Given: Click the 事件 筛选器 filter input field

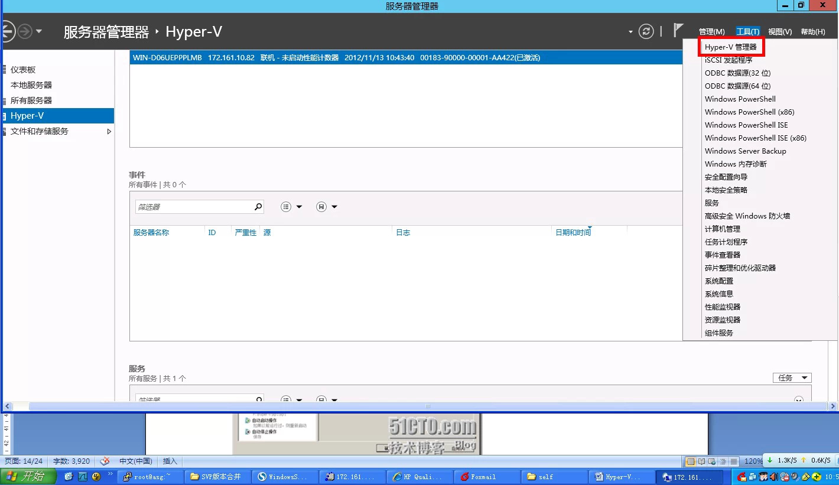Looking at the screenshot, I should click(194, 207).
